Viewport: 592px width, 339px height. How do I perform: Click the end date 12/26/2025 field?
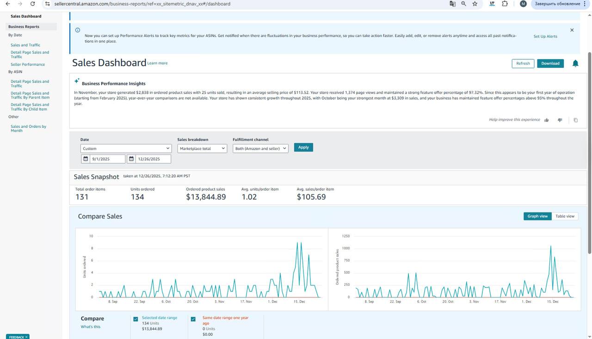(x=153, y=159)
